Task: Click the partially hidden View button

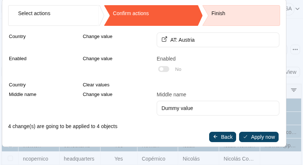Action: tap(292, 72)
